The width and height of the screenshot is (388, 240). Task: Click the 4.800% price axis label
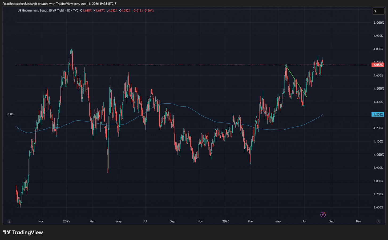tap(378, 49)
